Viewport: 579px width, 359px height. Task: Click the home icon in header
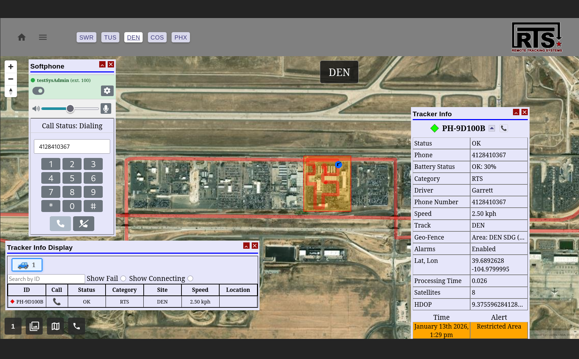click(22, 37)
